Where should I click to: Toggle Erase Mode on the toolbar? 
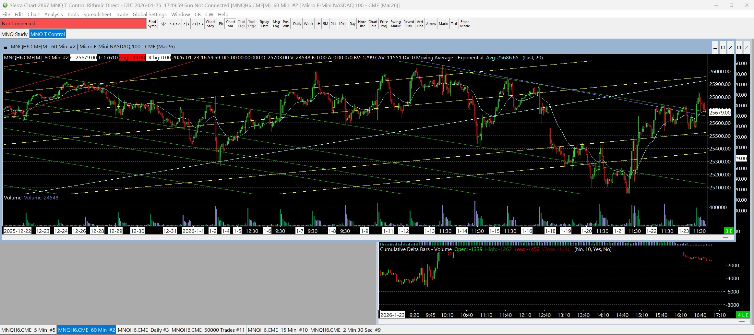tap(465, 24)
